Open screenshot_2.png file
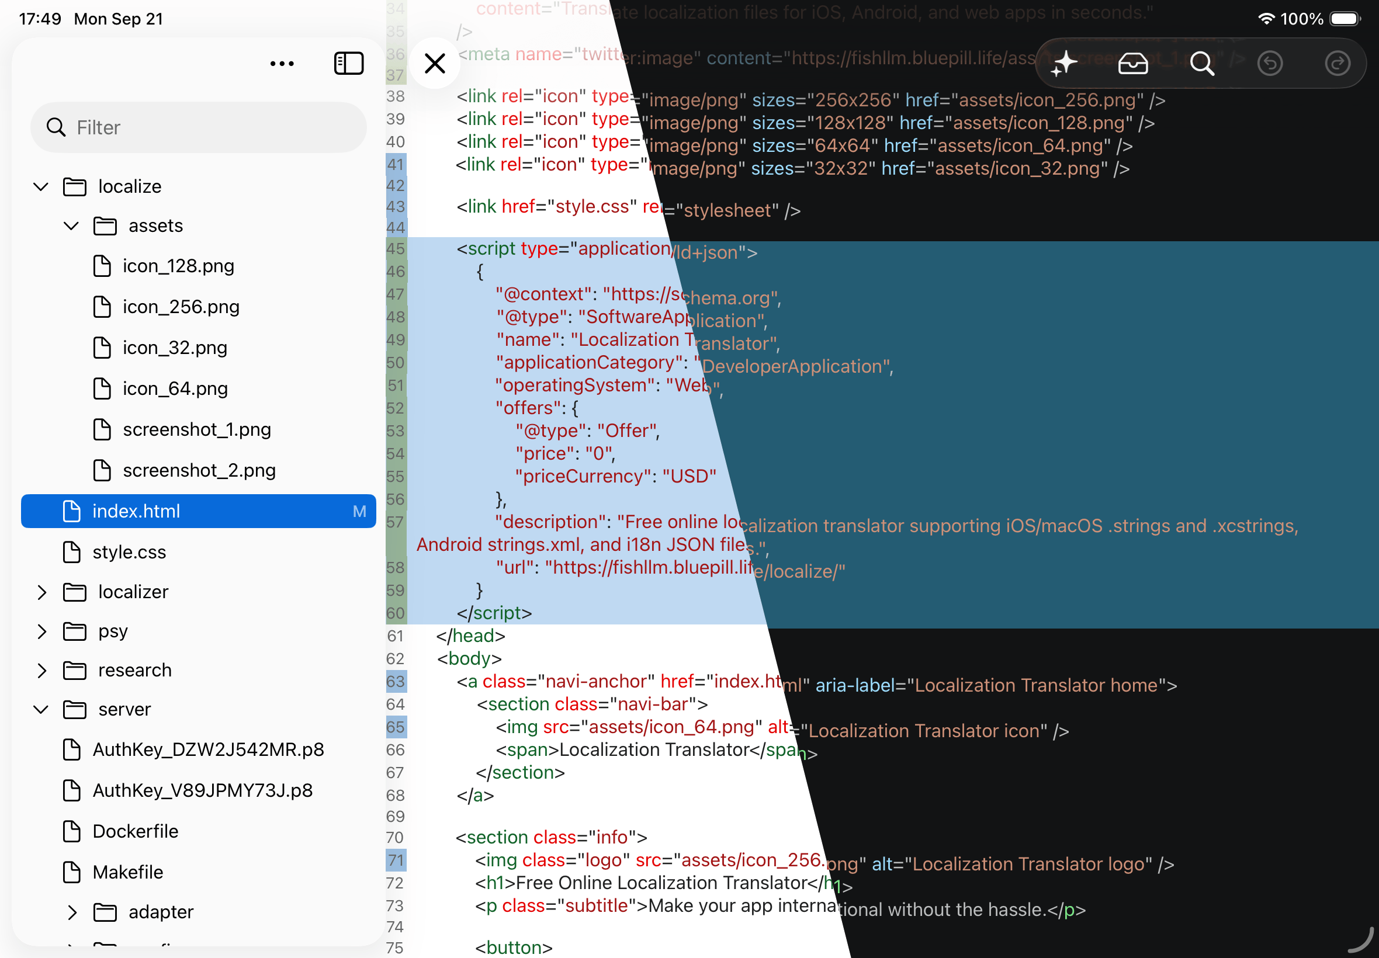This screenshot has height=958, width=1379. (x=183, y=470)
